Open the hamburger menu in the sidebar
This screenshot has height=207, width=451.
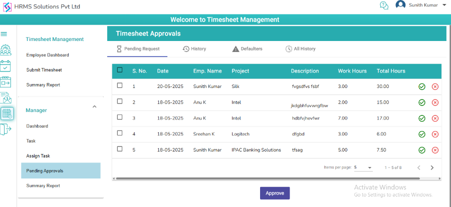point(4,34)
